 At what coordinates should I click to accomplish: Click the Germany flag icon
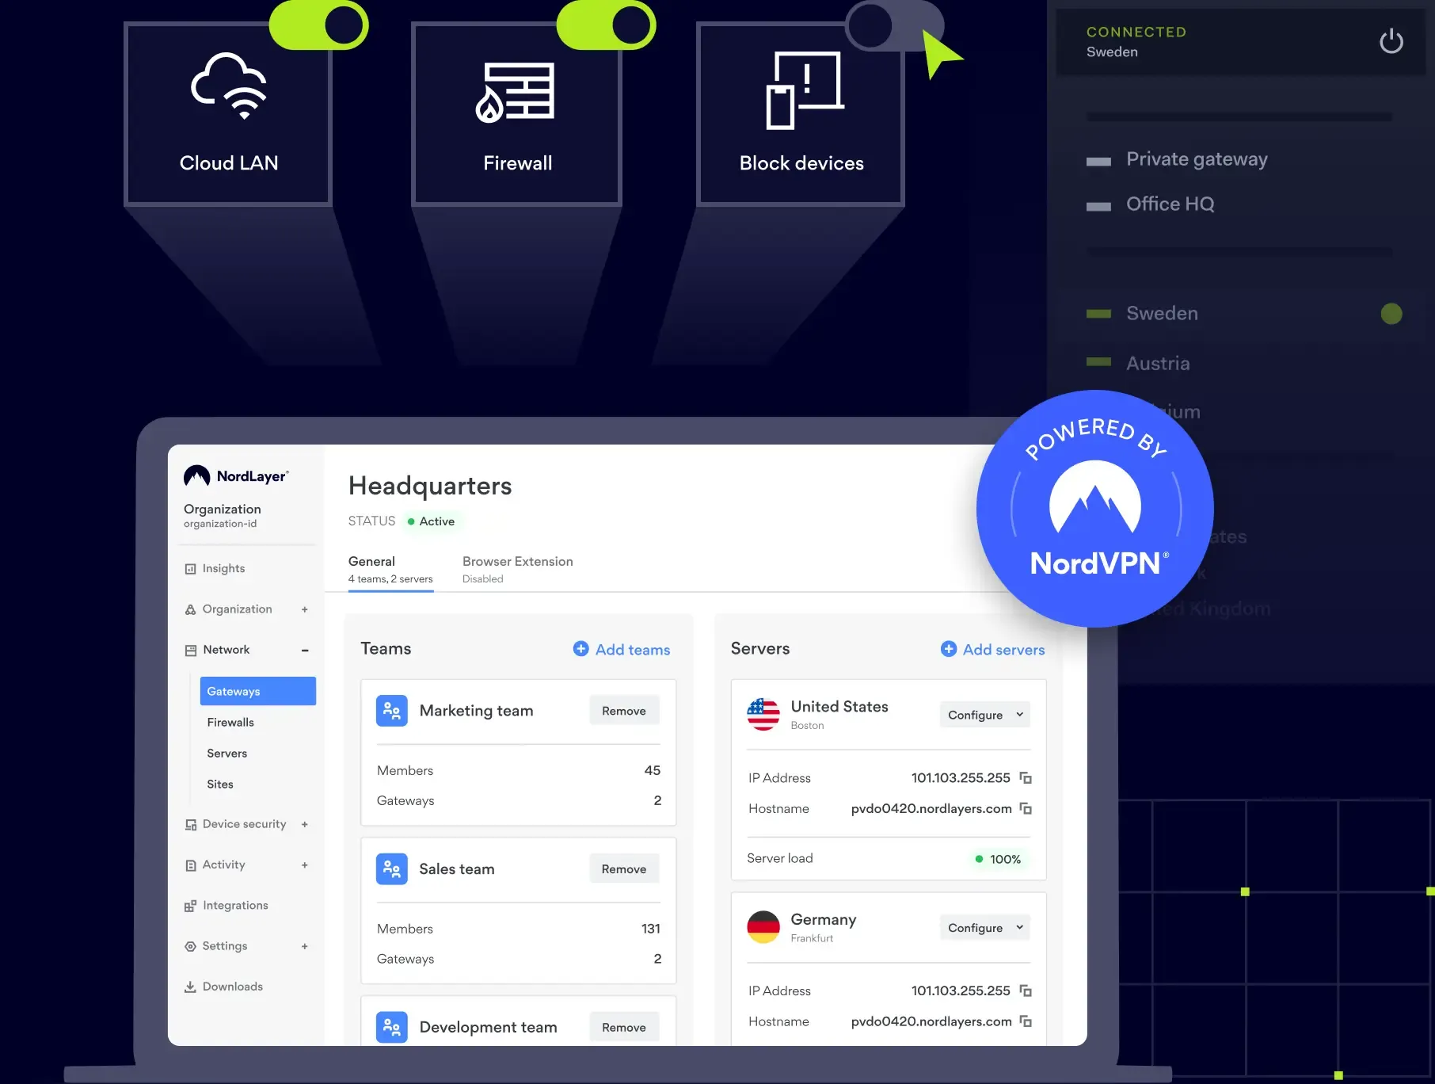(x=763, y=927)
